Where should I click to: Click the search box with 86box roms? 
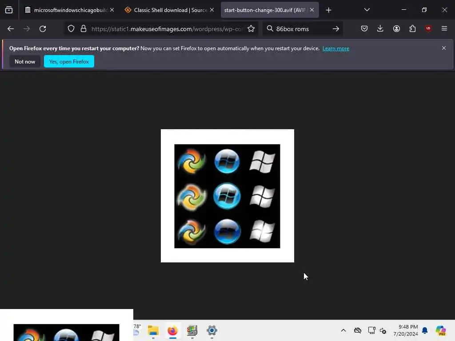(302, 29)
